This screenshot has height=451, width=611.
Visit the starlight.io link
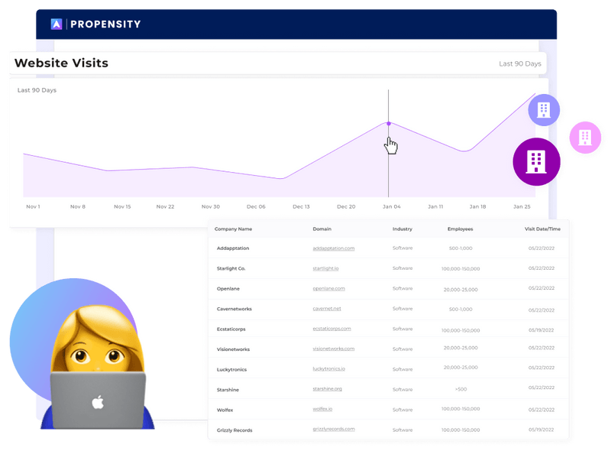click(325, 268)
